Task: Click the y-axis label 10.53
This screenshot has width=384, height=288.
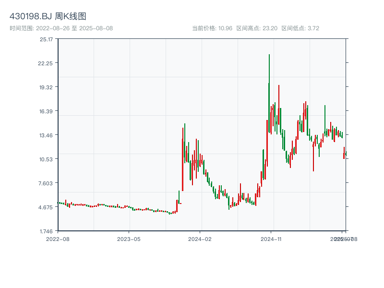Action: point(46,159)
